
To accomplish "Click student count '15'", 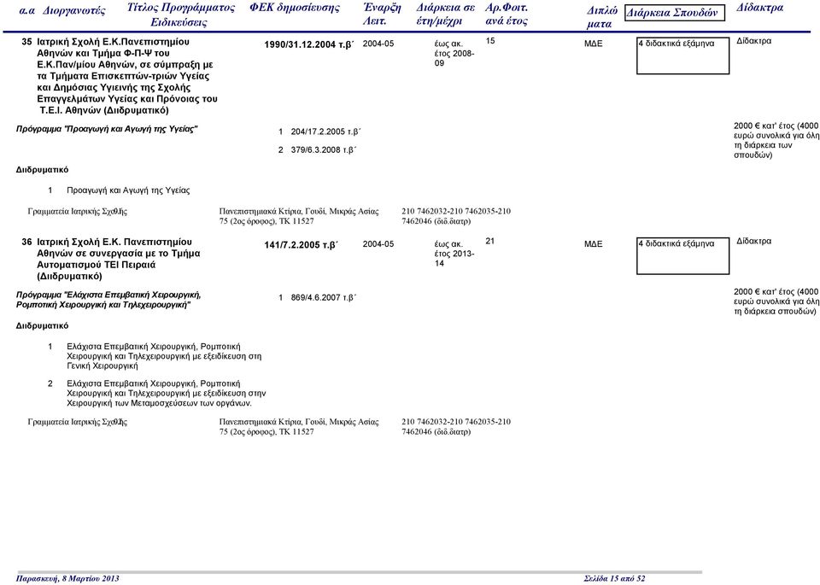I will (x=490, y=41).
